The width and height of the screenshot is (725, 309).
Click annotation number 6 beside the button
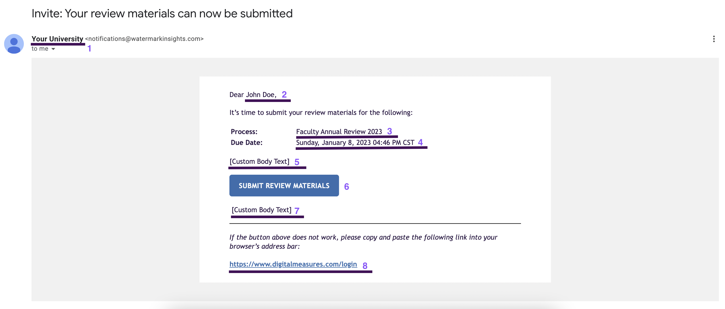click(347, 186)
